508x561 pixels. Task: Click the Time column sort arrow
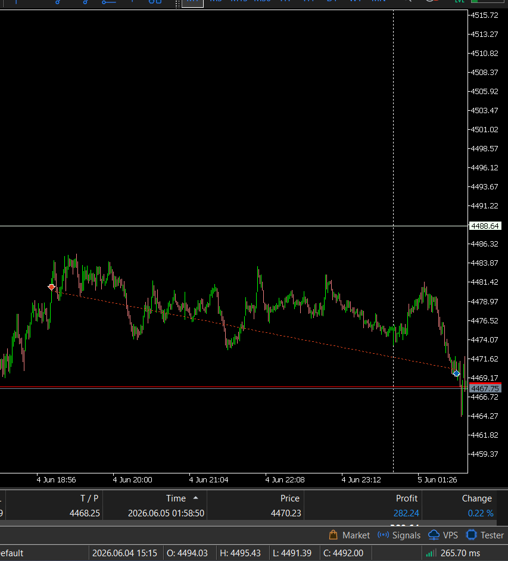point(196,498)
